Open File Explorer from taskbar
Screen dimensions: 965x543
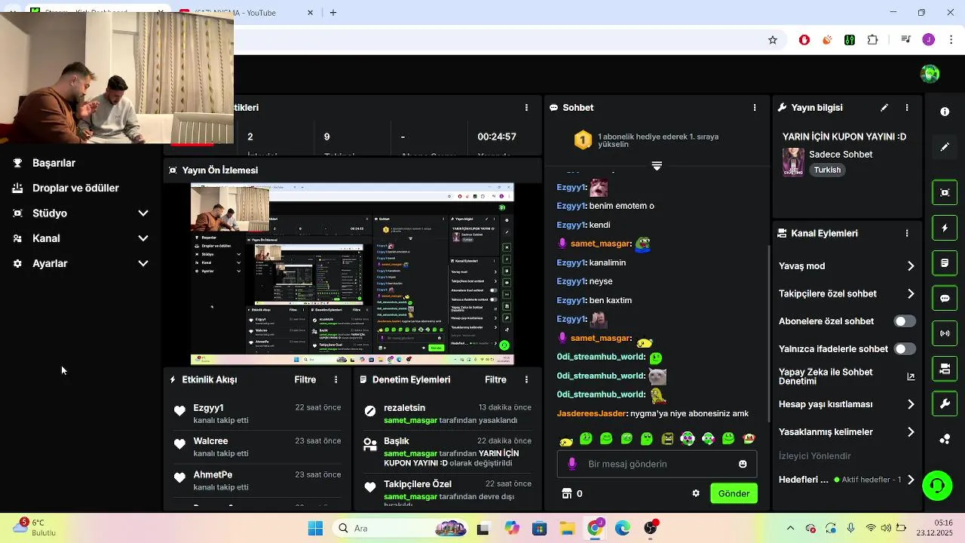567,529
